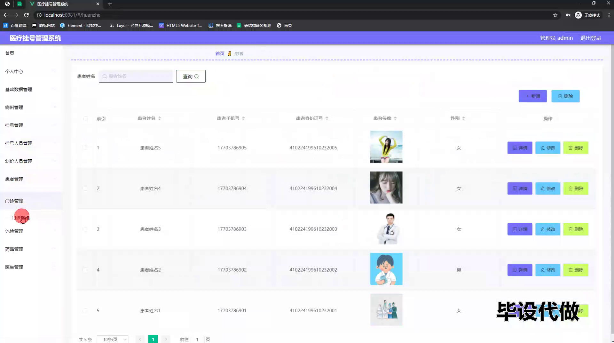Toggle select-all checkbox in table header

point(85,119)
